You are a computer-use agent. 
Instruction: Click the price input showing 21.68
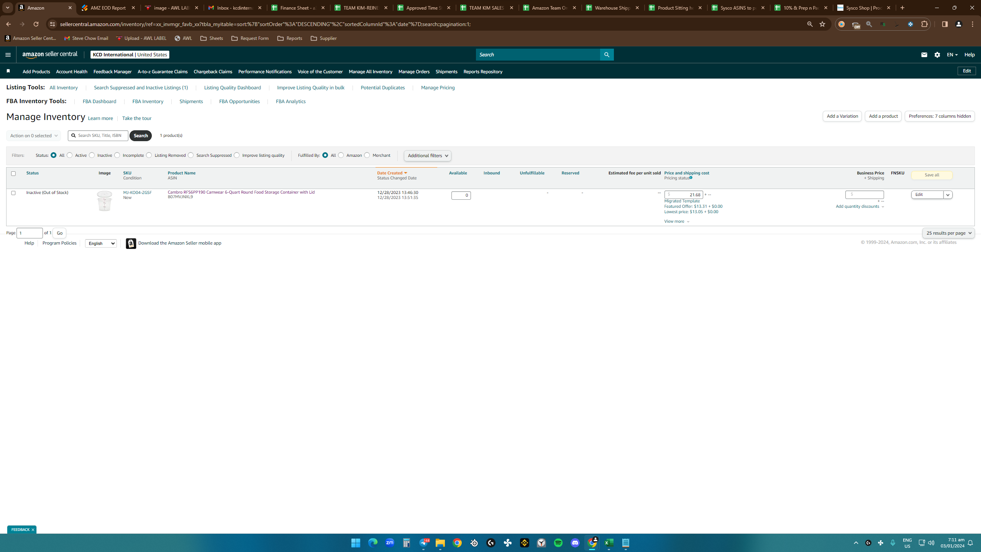click(x=684, y=195)
